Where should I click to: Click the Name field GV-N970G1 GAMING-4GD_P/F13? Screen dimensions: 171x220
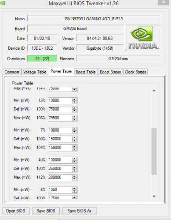click(94, 19)
